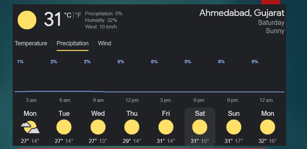Viewport: 307px width, 149px height.
Task: Click Friday's sun forecast icon
Action: [166, 127]
